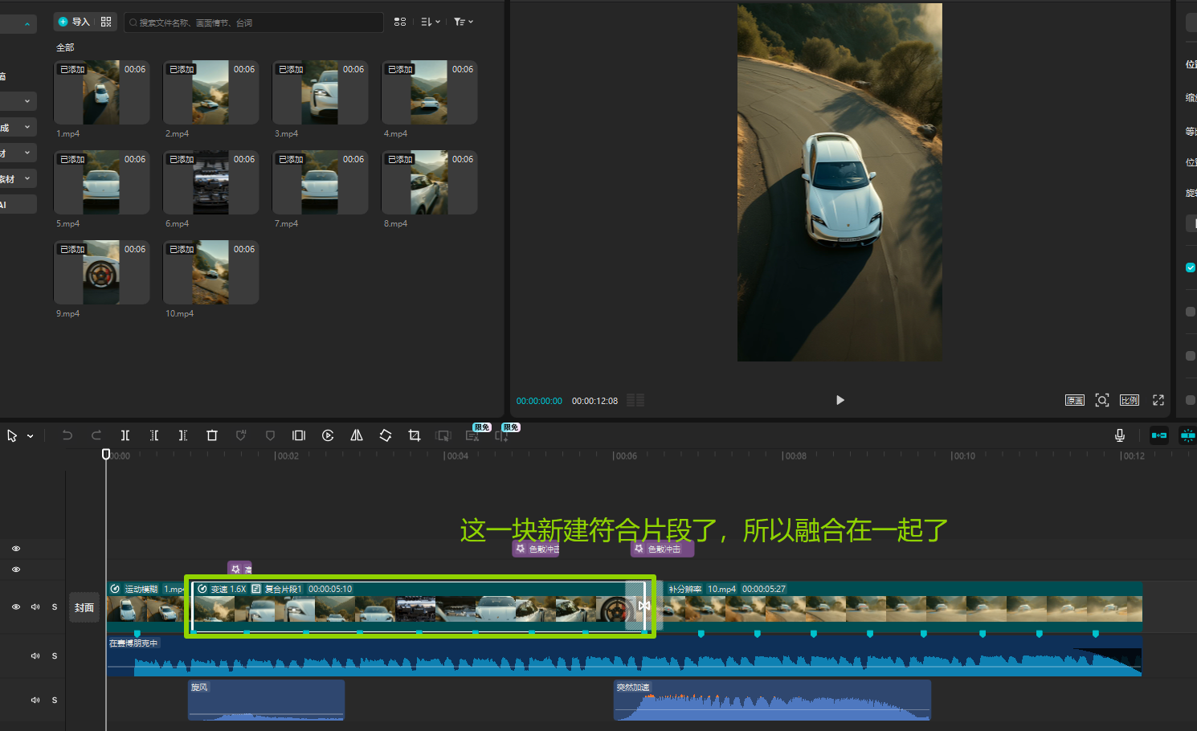Click the 封面 cover button on track
Image resolution: width=1197 pixels, height=731 pixels.
[x=84, y=608]
